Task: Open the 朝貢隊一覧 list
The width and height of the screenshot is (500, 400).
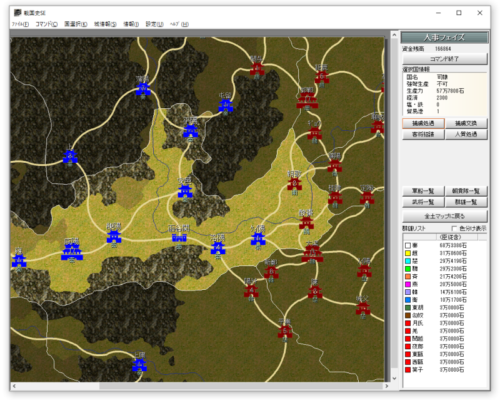Action: [466, 191]
